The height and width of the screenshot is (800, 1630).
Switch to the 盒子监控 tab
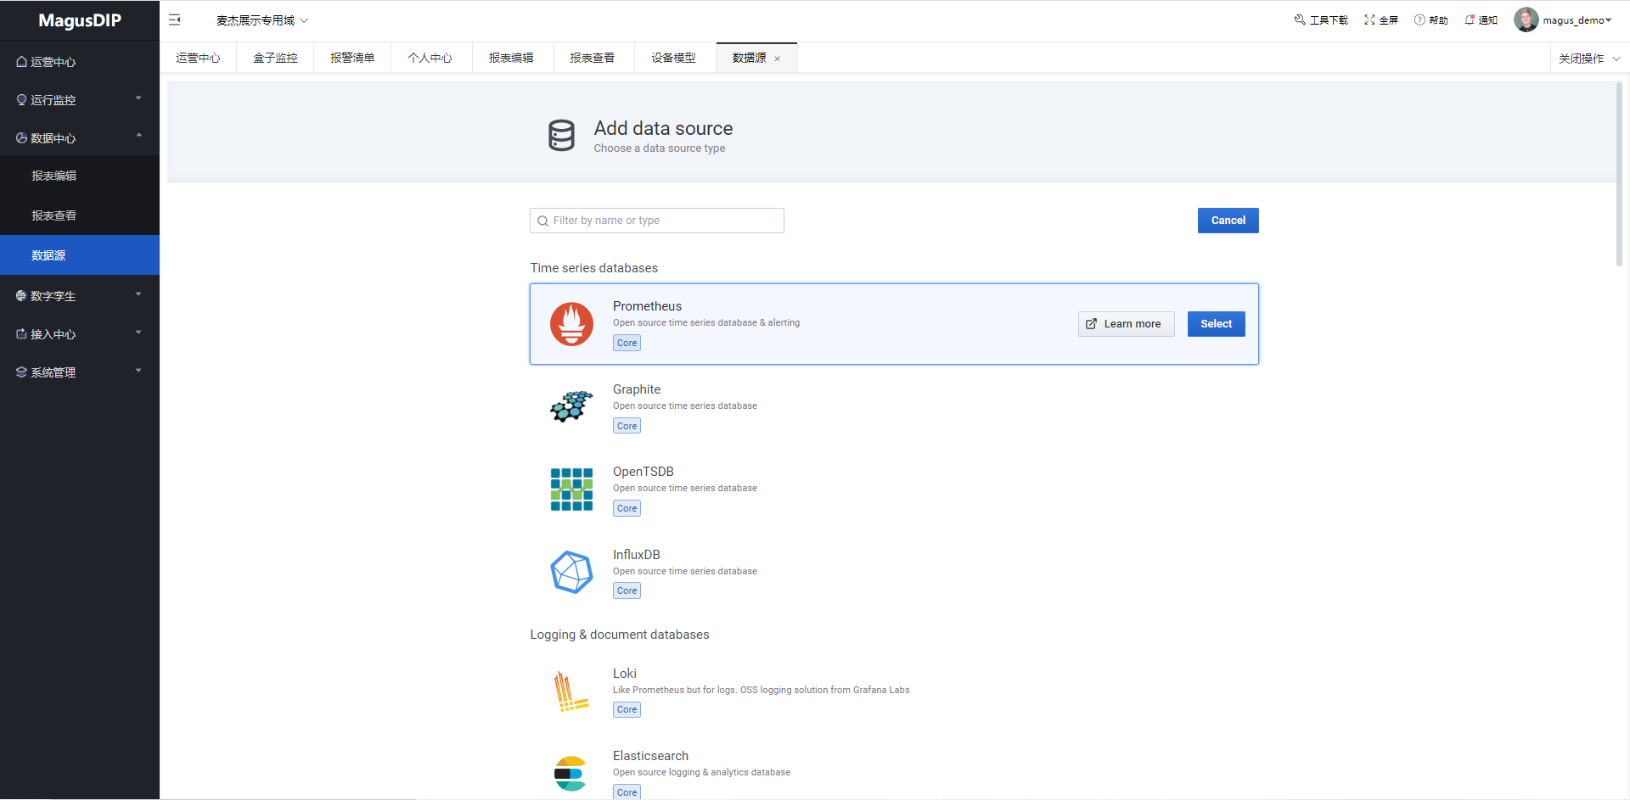pos(275,58)
